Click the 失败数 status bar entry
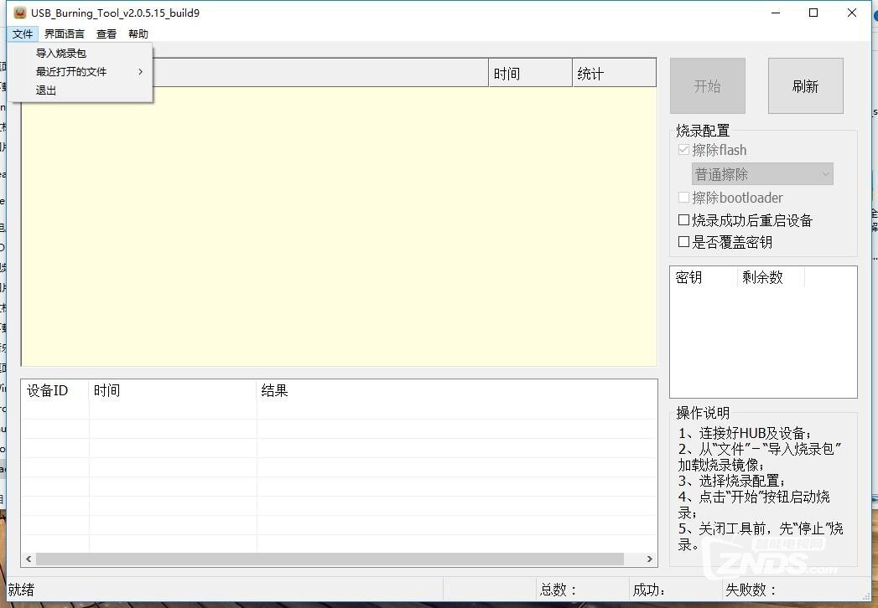This screenshot has width=878, height=608. (751, 590)
